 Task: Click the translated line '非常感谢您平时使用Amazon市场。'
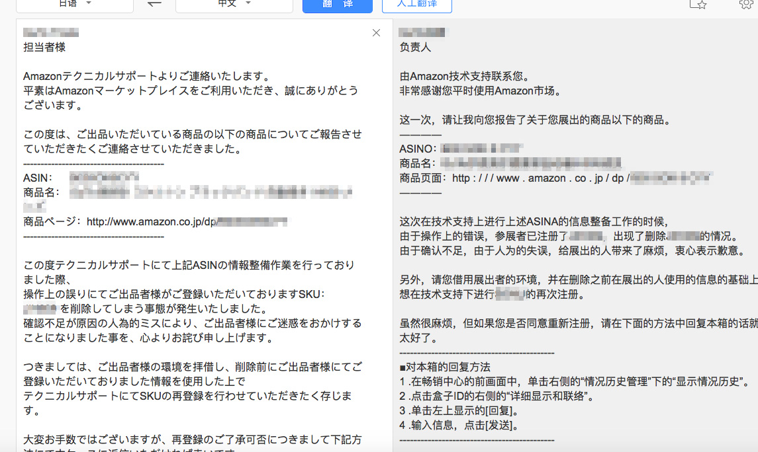tap(482, 91)
